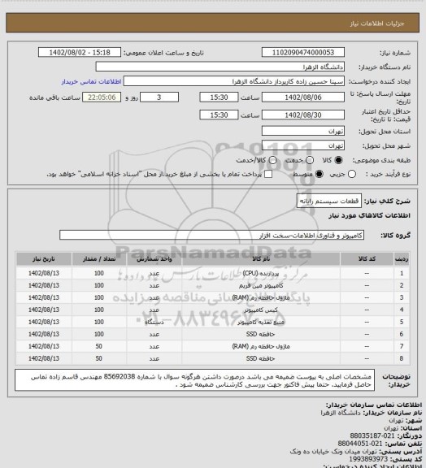
Task: Click the واحد شمارش column header
Action: coord(154,259)
